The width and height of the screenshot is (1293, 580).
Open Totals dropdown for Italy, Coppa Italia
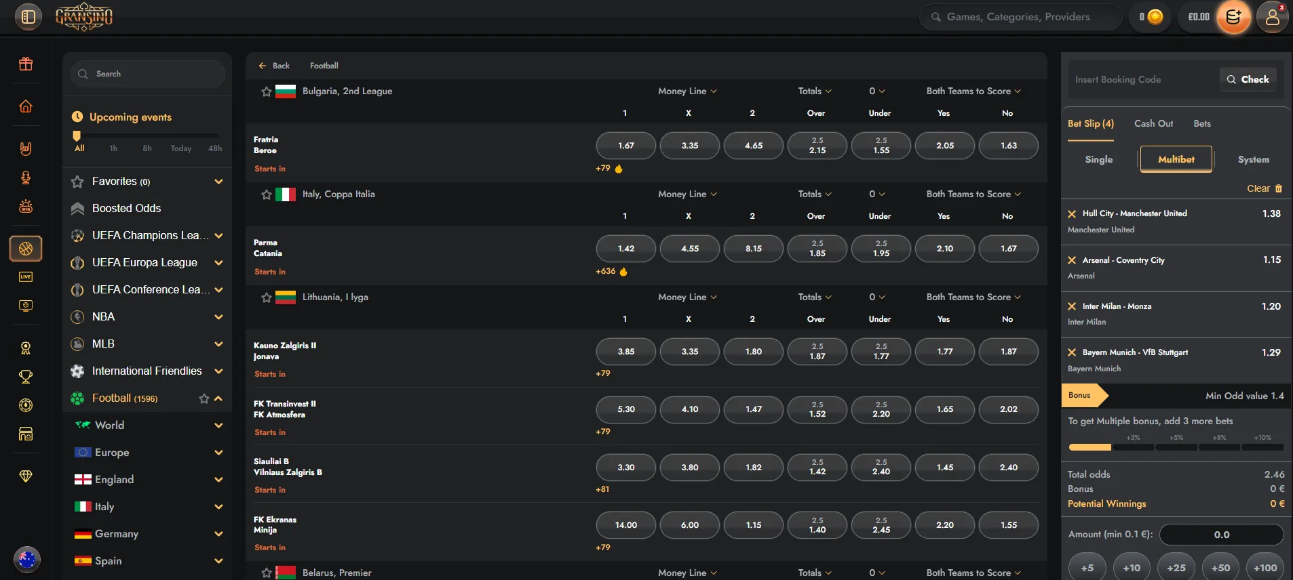pyautogui.click(x=815, y=194)
